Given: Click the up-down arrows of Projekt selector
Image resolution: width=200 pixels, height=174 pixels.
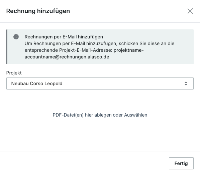Looking at the screenshot, I should tap(186, 83).
